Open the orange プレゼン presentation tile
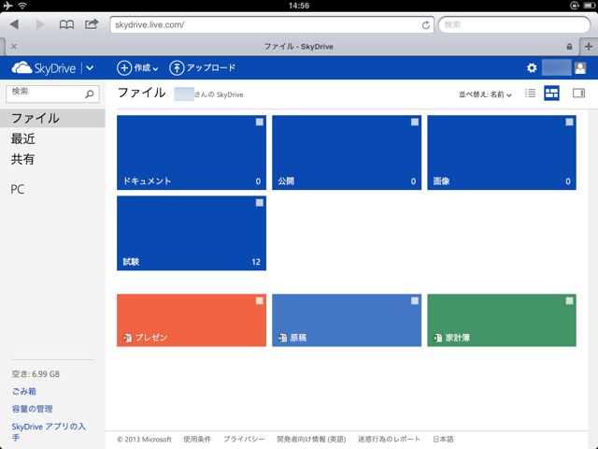This screenshot has width=598, height=449. 192,320
